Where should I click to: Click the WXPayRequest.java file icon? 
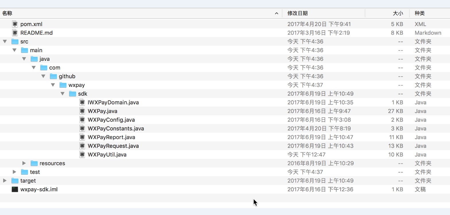tap(82, 146)
